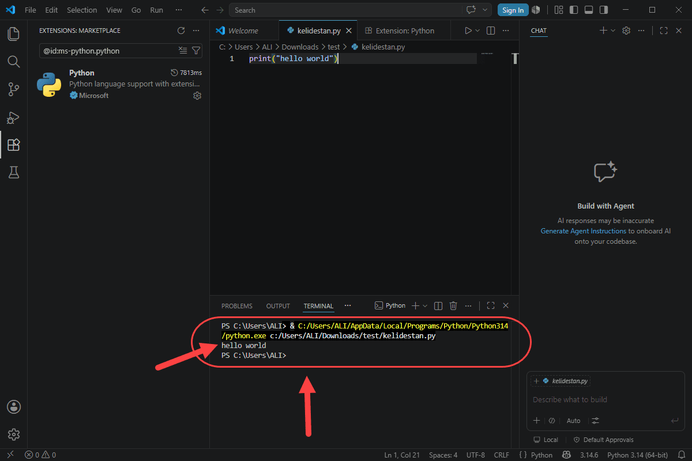The width and height of the screenshot is (692, 461).
Task: Open the new chat dropdown arrow
Action: [x=613, y=31]
